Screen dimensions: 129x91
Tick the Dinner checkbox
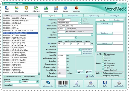[x=103, y=68]
